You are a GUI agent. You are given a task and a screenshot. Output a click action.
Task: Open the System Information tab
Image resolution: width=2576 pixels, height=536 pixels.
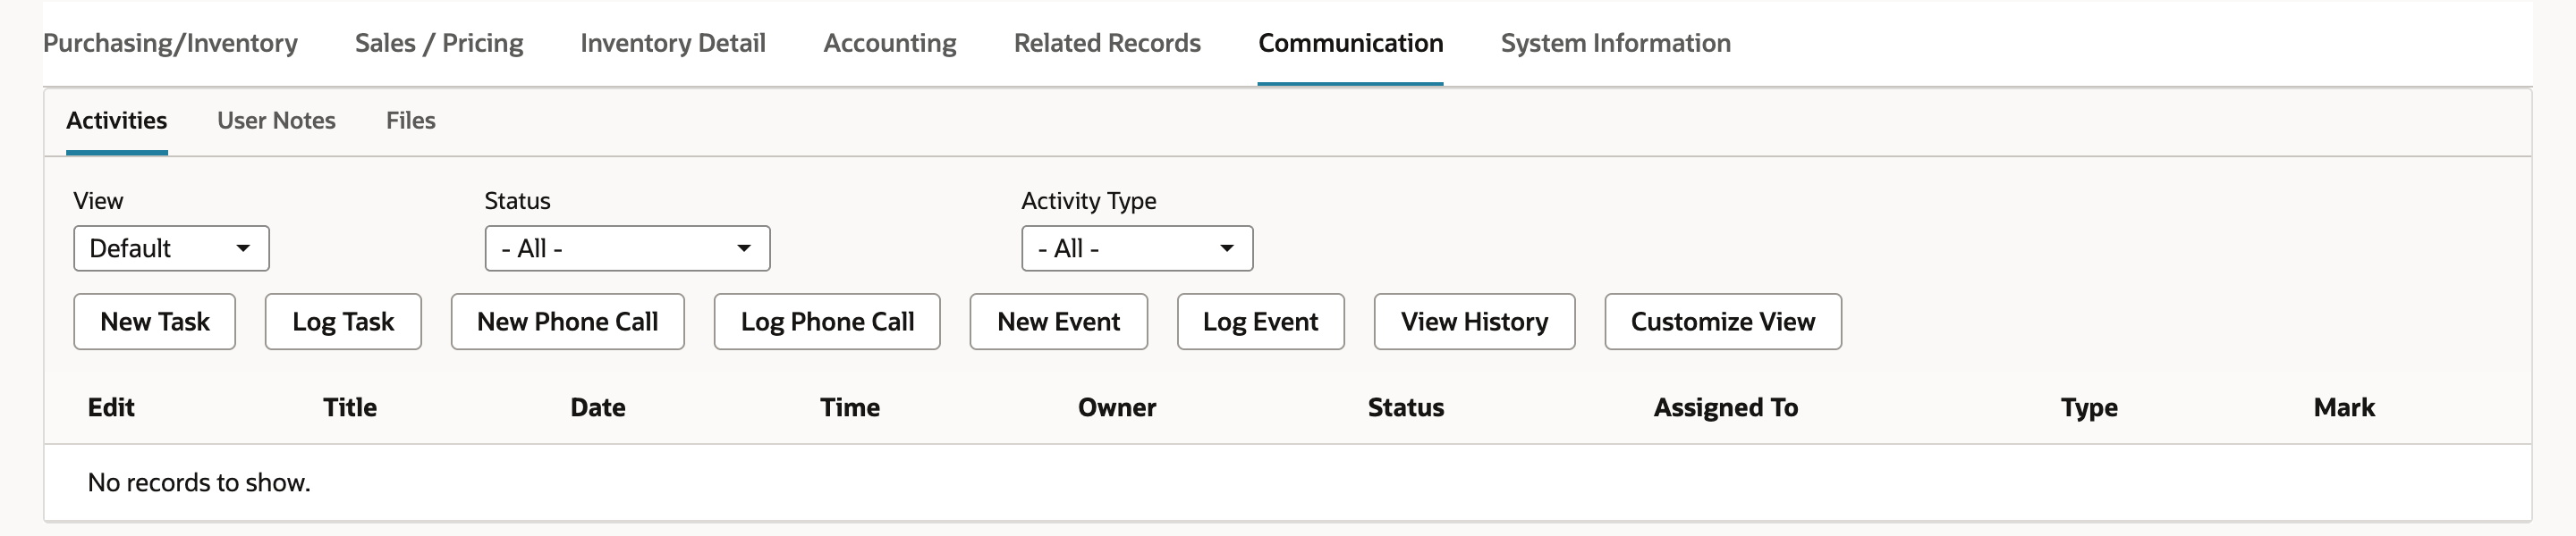click(1615, 43)
